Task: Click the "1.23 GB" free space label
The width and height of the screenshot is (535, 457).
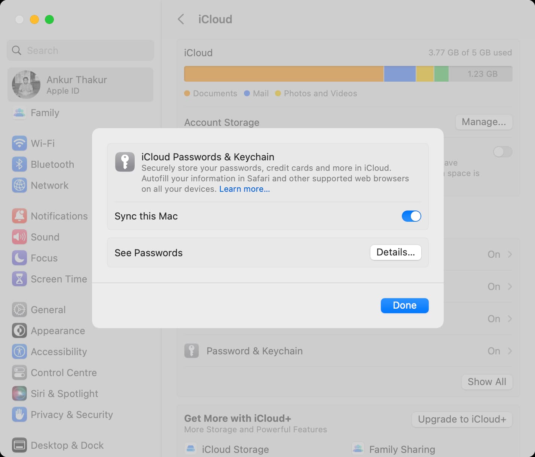Action: (x=483, y=74)
